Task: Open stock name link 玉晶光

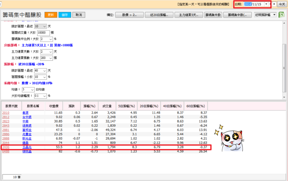Action: coord(27,147)
